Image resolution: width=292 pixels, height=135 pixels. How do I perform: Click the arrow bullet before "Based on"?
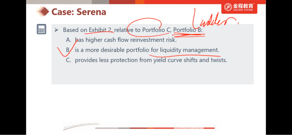click(x=56, y=30)
